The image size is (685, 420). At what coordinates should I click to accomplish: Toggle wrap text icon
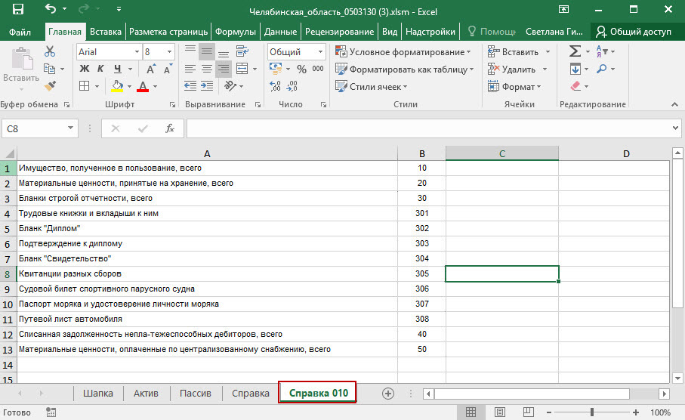[242, 51]
